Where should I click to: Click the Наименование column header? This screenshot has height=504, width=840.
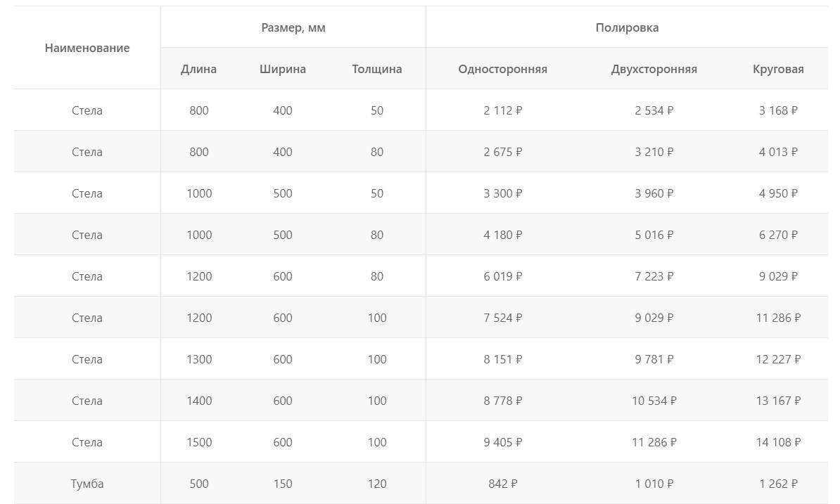click(87, 49)
